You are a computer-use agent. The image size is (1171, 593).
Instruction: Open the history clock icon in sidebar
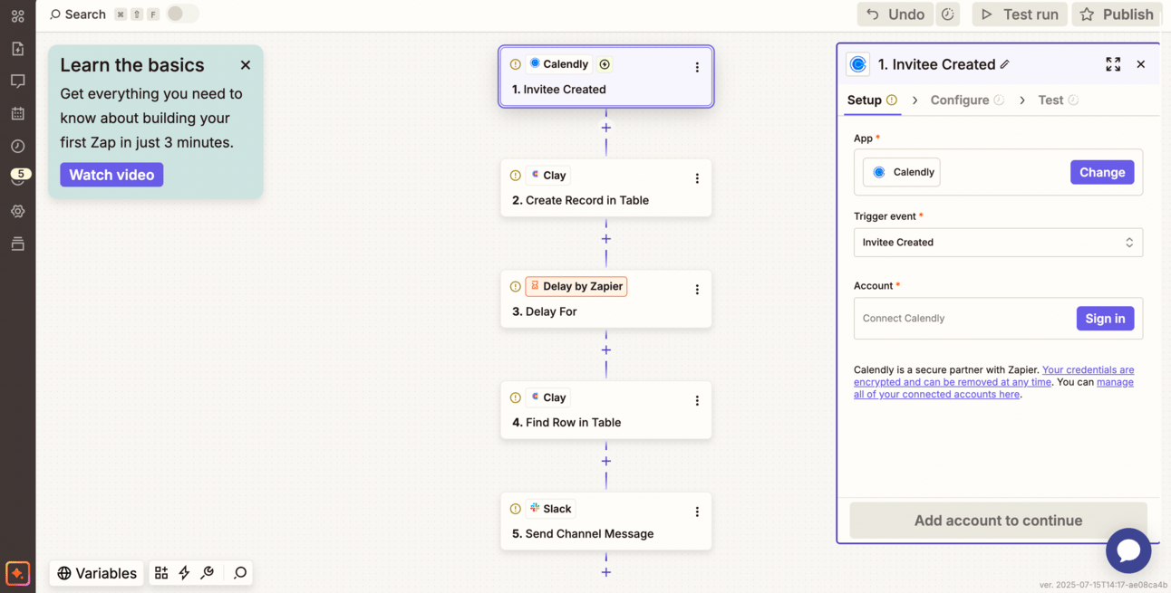(17, 146)
